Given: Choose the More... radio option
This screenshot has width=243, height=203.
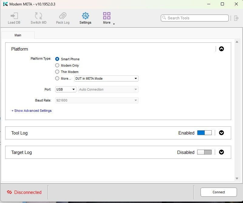Looking at the screenshot, I should (57, 78).
